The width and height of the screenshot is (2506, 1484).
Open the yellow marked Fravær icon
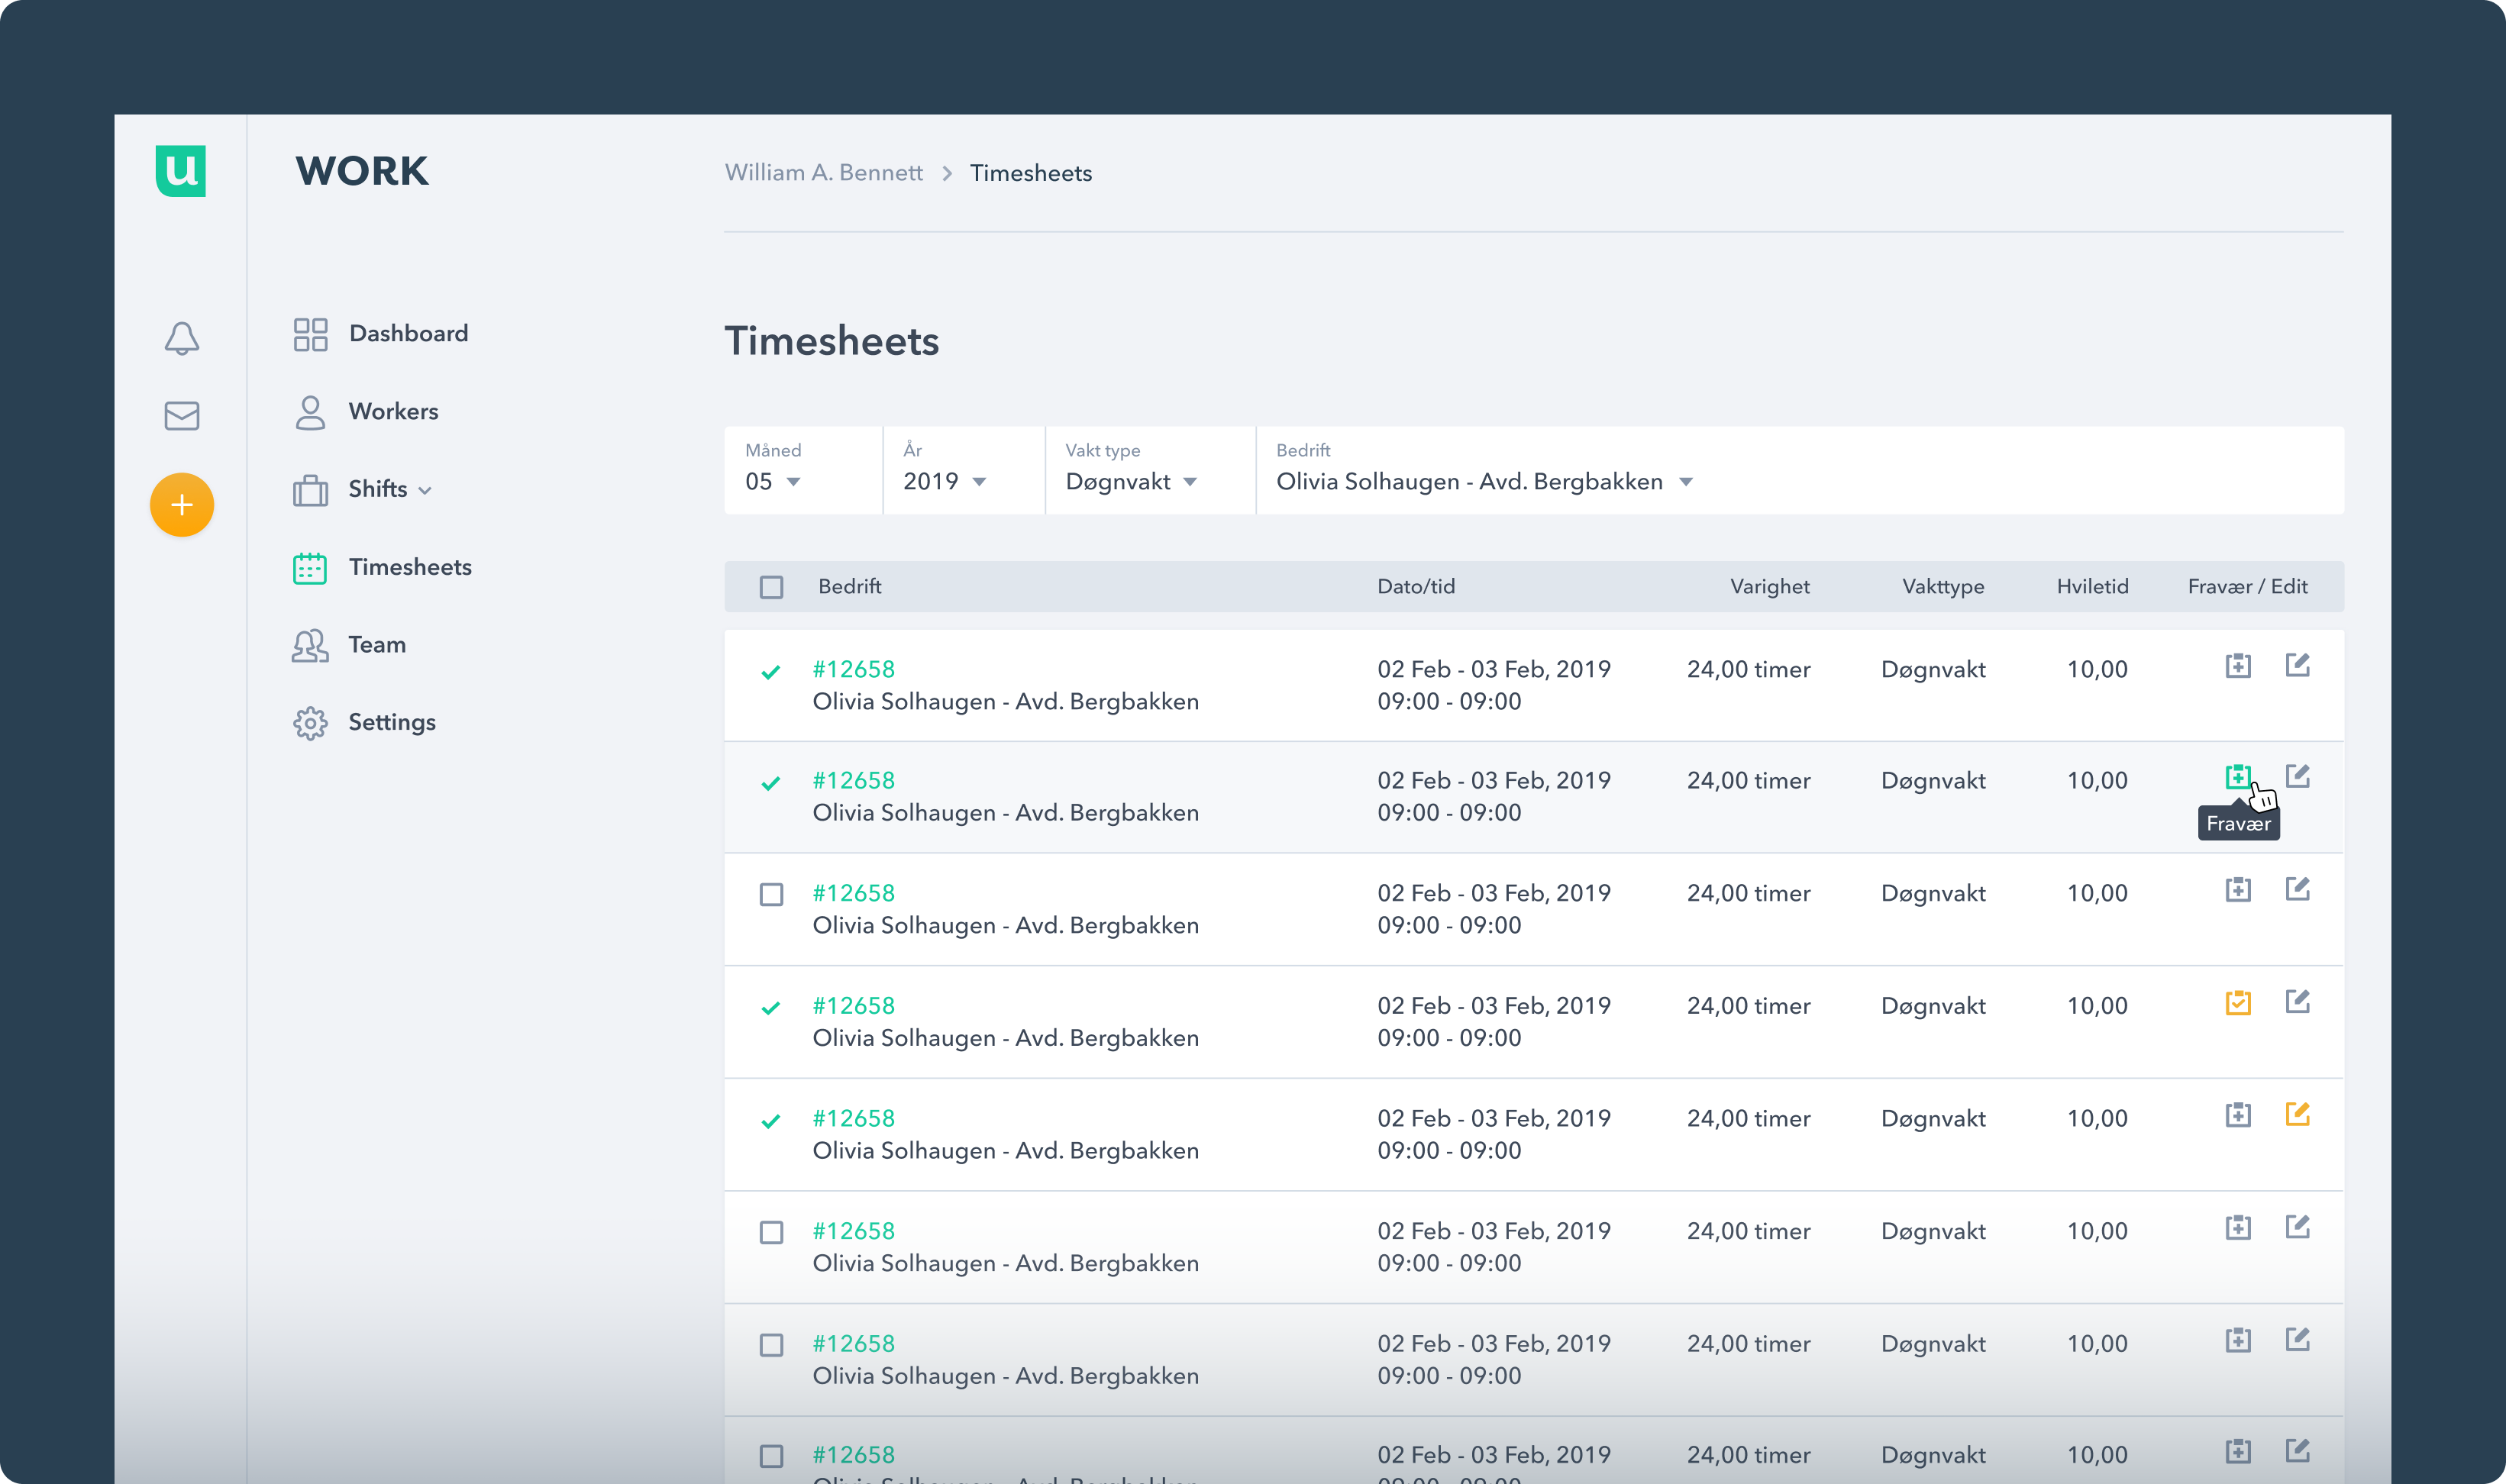click(2238, 1003)
